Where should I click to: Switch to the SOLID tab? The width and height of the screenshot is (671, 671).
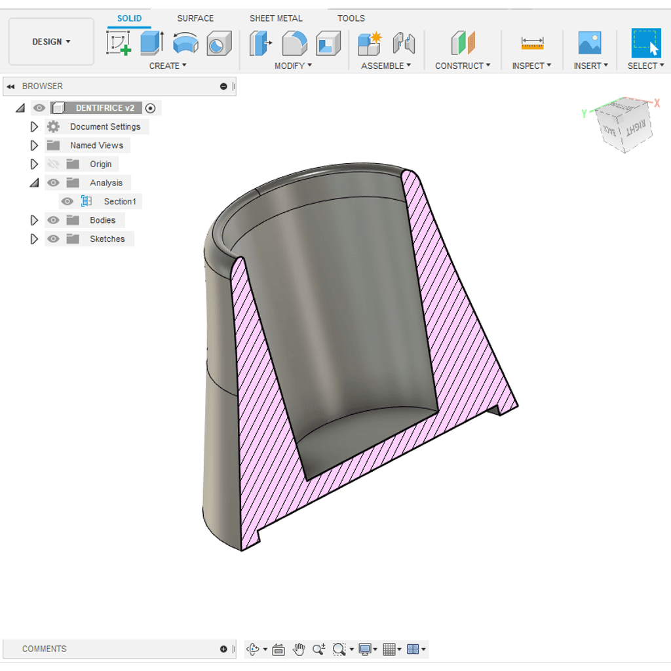coord(129,18)
